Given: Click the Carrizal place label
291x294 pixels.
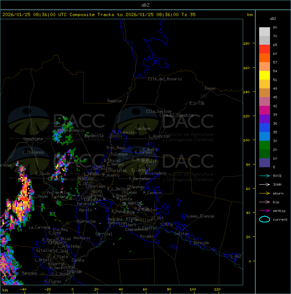Looking at the screenshot, I should [x=104, y=234].
